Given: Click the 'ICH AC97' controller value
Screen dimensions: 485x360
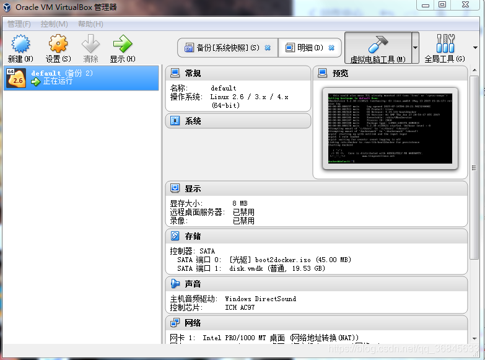Looking at the screenshot, I should [240, 307].
